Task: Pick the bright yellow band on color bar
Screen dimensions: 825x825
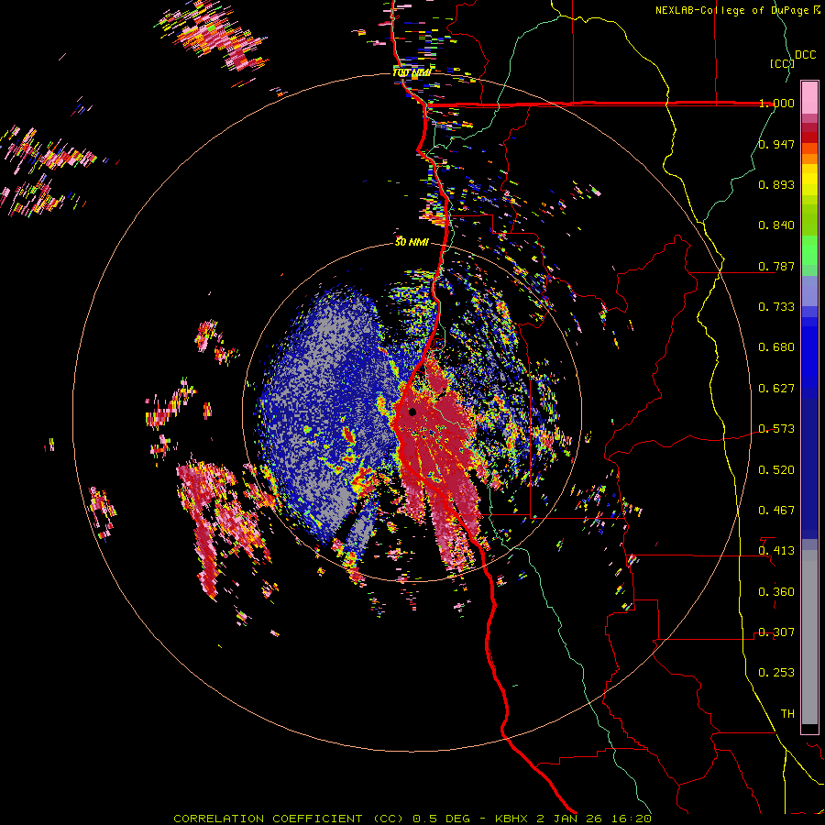Action: (809, 181)
